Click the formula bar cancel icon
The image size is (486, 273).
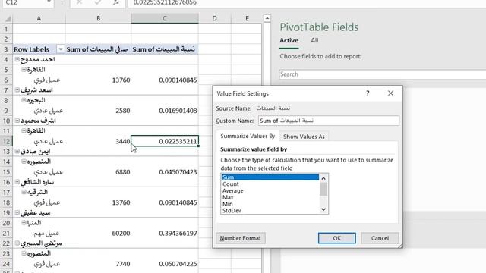pos(79,2)
